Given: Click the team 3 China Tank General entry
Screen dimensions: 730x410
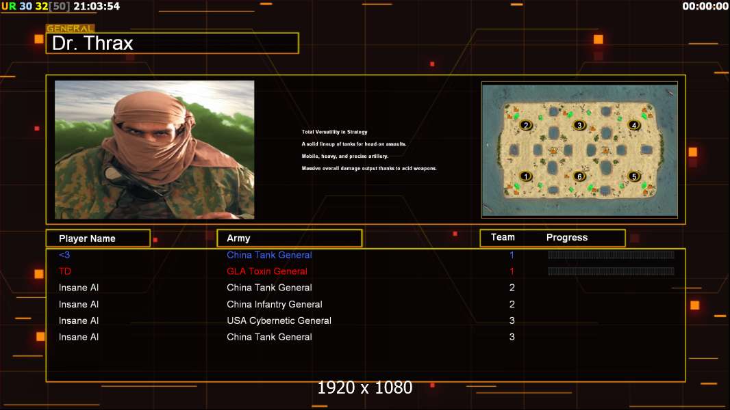Looking at the screenshot, I should pyautogui.click(x=269, y=337).
